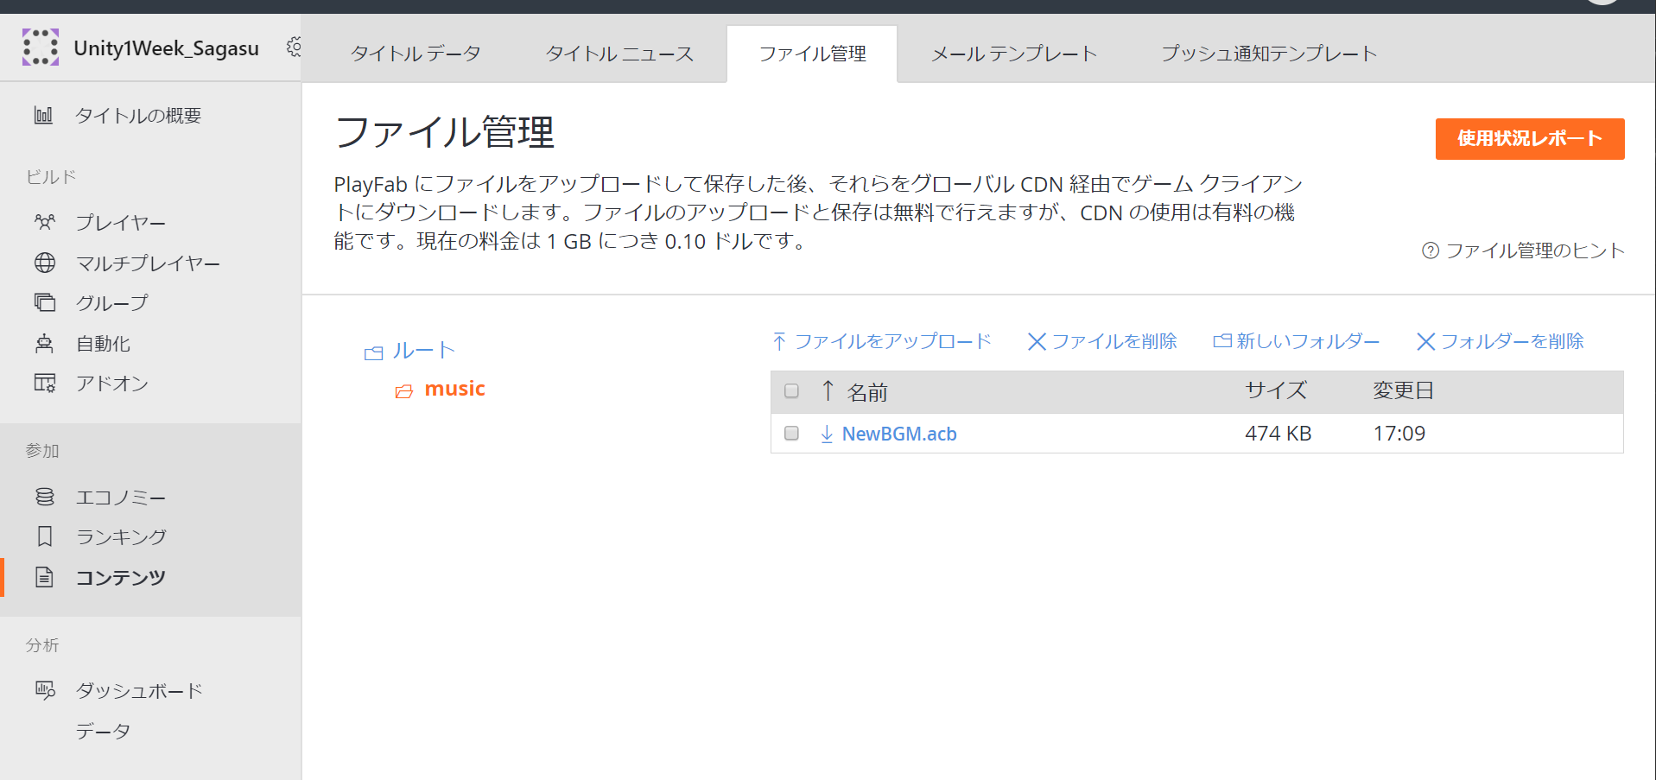
Task: Click ファイルを削除 link
Action: click(1102, 341)
